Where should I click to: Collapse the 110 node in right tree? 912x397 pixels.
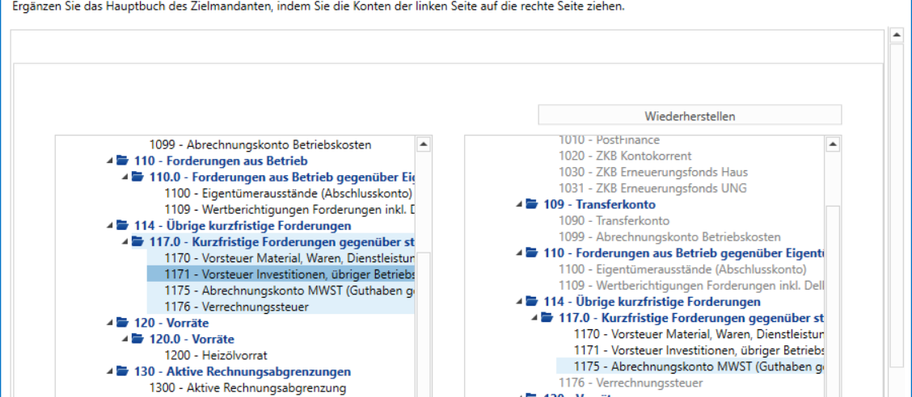coord(520,253)
